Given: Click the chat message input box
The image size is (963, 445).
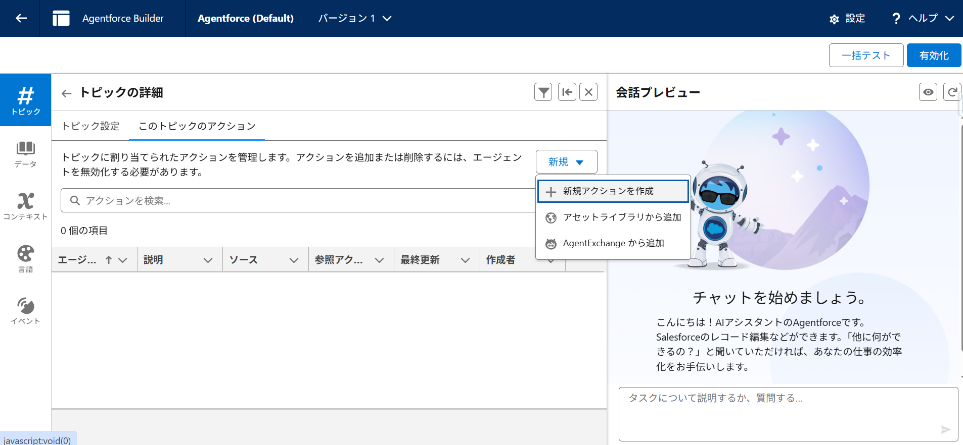Looking at the screenshot, I should pyautogui.click(x=788, y=414).
